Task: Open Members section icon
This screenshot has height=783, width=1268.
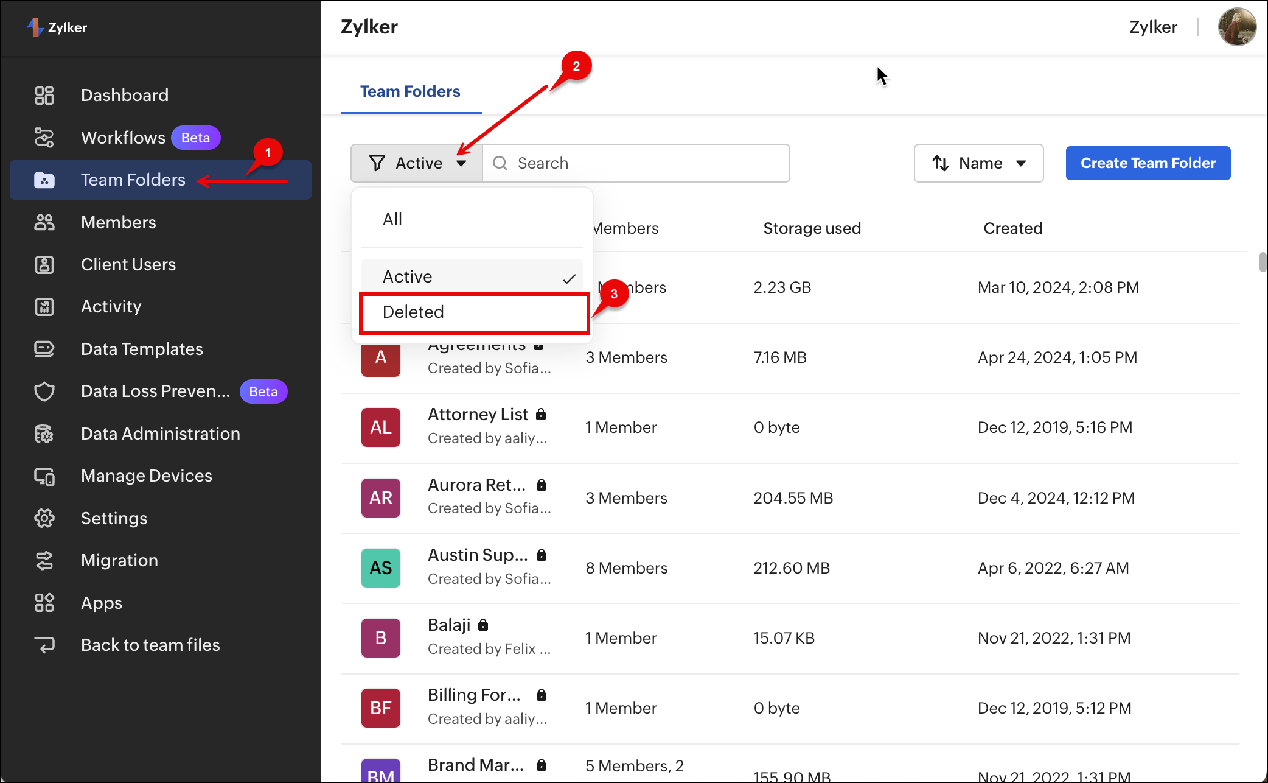Action: (x=44, y=222)
